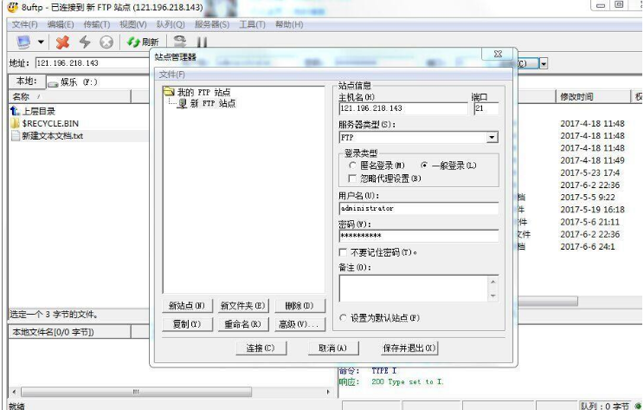Expand dropdown arrow beside connect button
Viewport: 644px width, 410px height.
coord(544,64)
